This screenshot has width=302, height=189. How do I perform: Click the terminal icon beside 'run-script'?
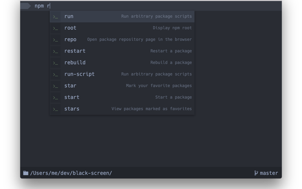pos(55,75)
